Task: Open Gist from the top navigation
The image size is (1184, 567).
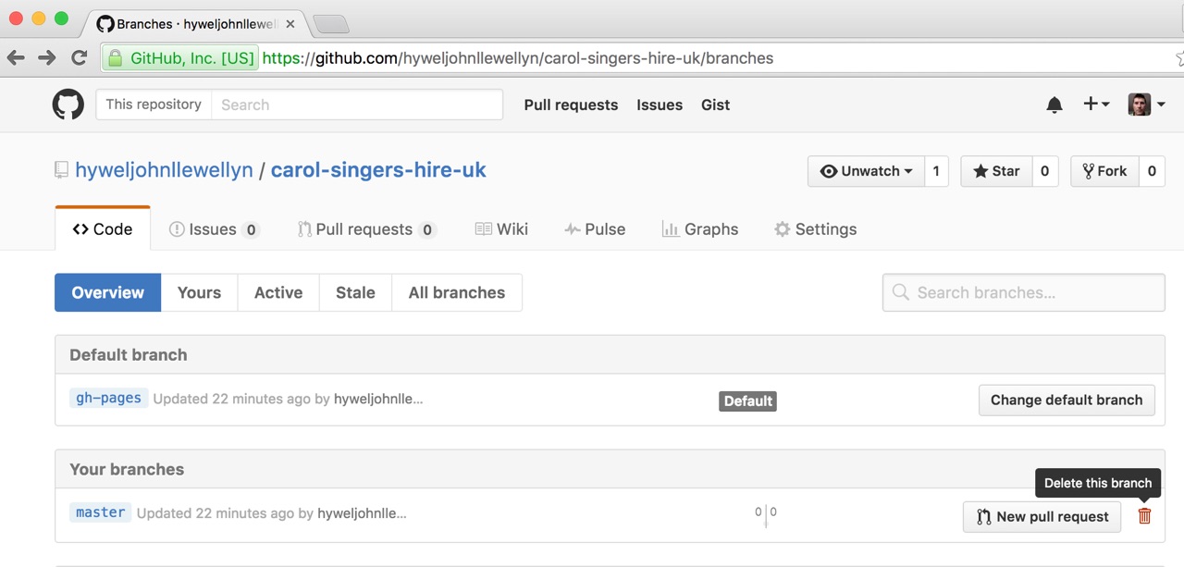Action: pyautogui.click(x=715, y=105)
